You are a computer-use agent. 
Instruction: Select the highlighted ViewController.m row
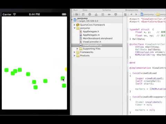click(97, 45)
